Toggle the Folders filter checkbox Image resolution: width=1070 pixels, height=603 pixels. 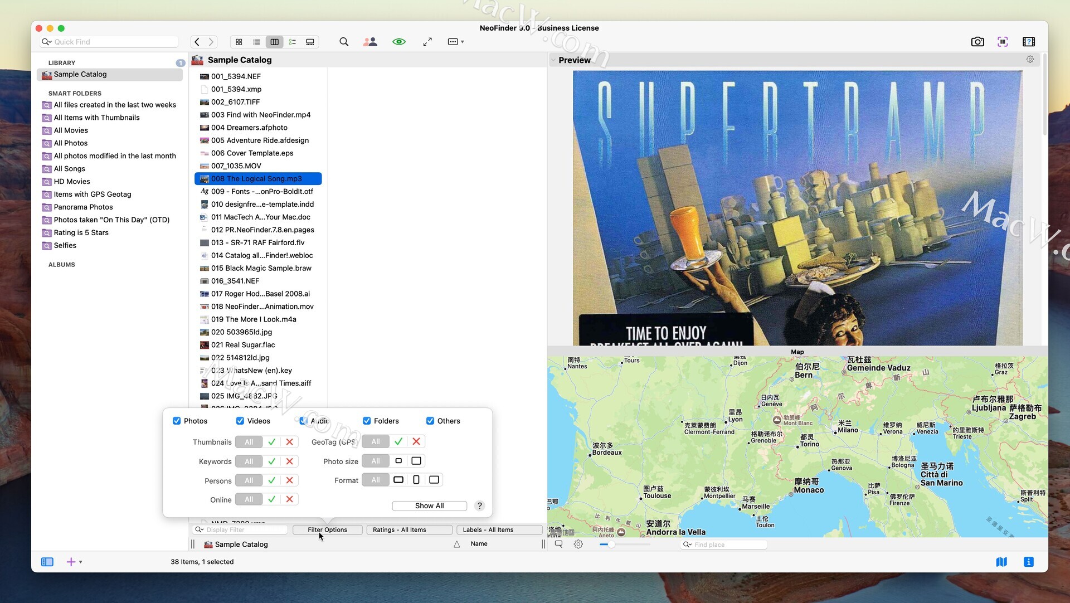367,421
